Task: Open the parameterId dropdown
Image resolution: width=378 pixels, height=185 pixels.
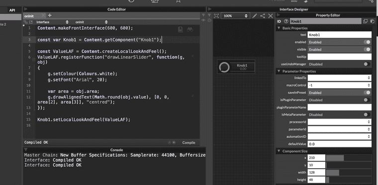Action: pos(339,129)
